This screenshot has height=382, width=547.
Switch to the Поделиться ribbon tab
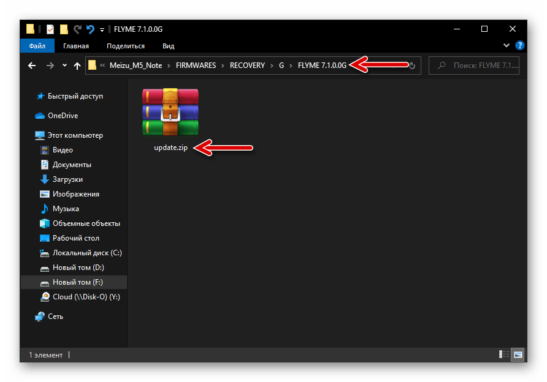pos(126,46)
